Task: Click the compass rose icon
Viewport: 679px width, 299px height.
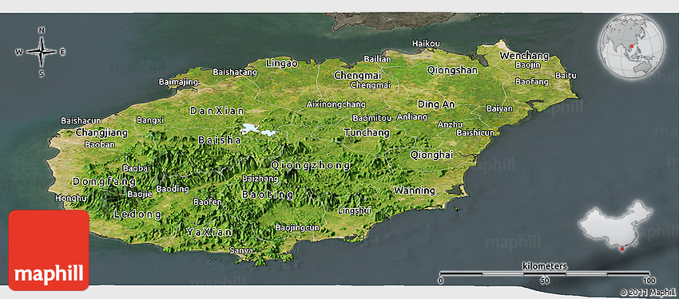Action: [42, 52]
